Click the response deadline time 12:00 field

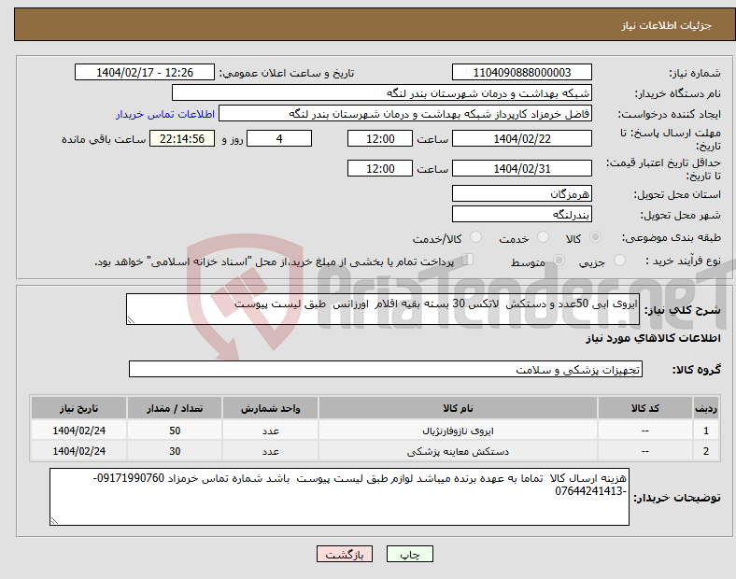(x=380, y=138)
